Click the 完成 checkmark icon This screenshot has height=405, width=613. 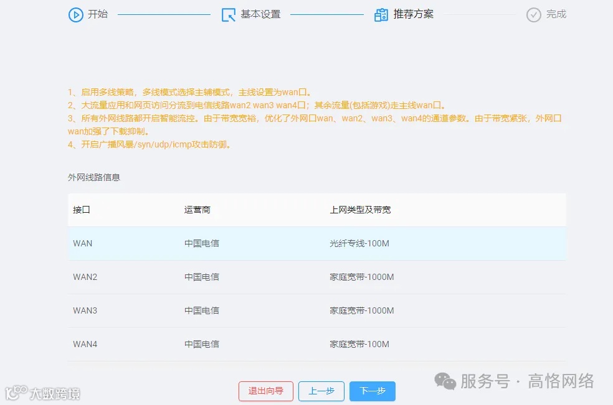click(x=533, y=14)
